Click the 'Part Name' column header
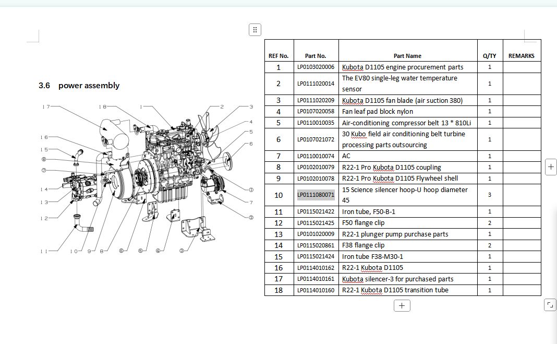 [x=407, y=56]
